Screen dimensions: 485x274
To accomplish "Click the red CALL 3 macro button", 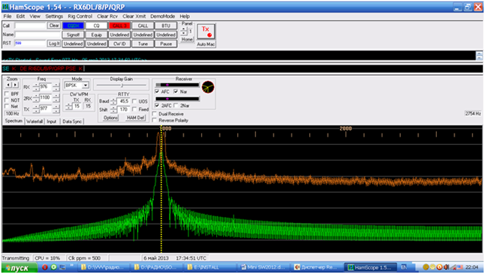I will (x=119, y=26).
